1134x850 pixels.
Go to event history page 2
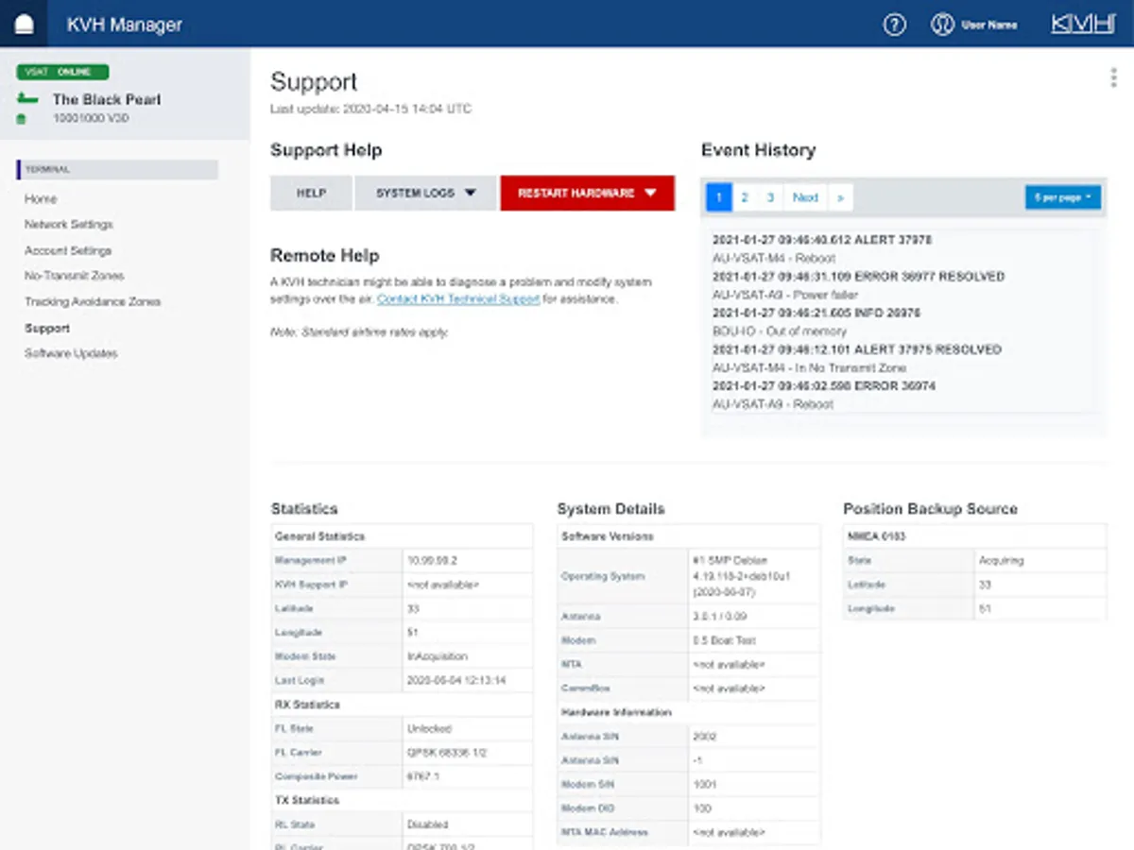coord(745,197)
